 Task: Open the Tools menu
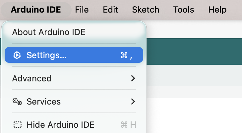(x=183, y=10)
